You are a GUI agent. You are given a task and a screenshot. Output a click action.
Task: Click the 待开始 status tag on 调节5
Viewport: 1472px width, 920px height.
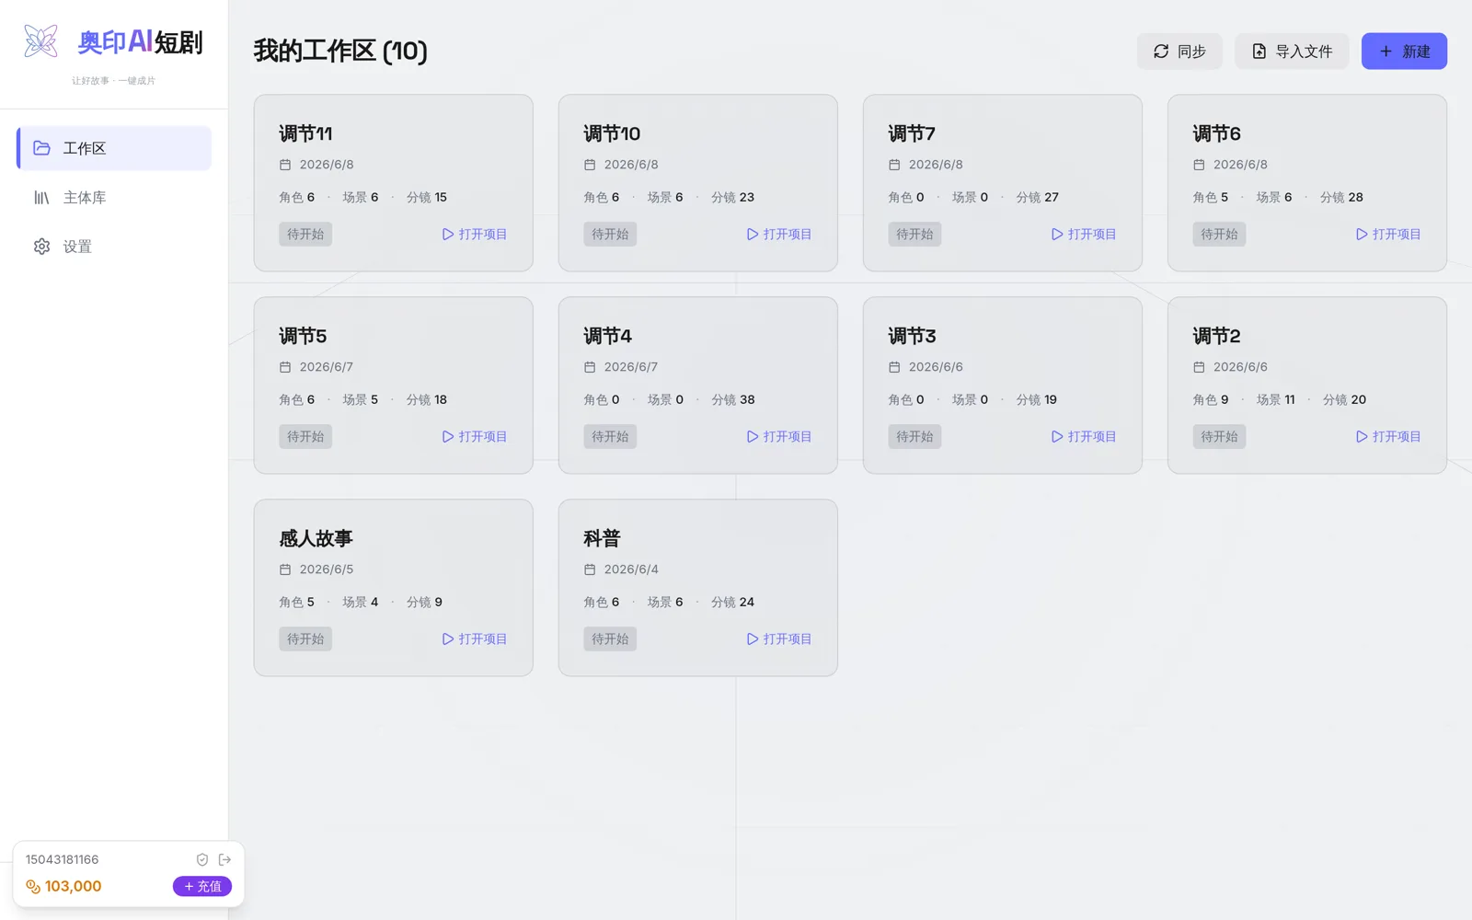pos(305,436)
